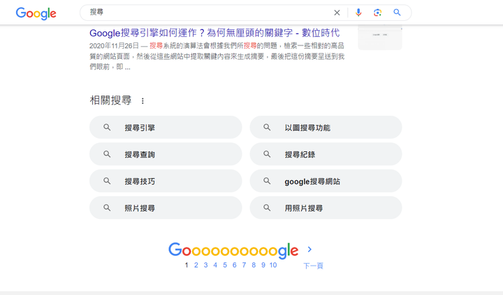Click magnifier icon in 用照片搜尋 chip
503x295 pixels.
(x=267, y=208)
